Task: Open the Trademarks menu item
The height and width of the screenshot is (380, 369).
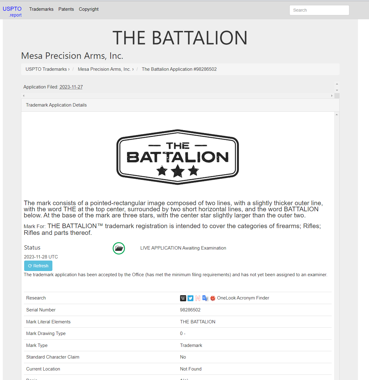Action: point(41,9)
